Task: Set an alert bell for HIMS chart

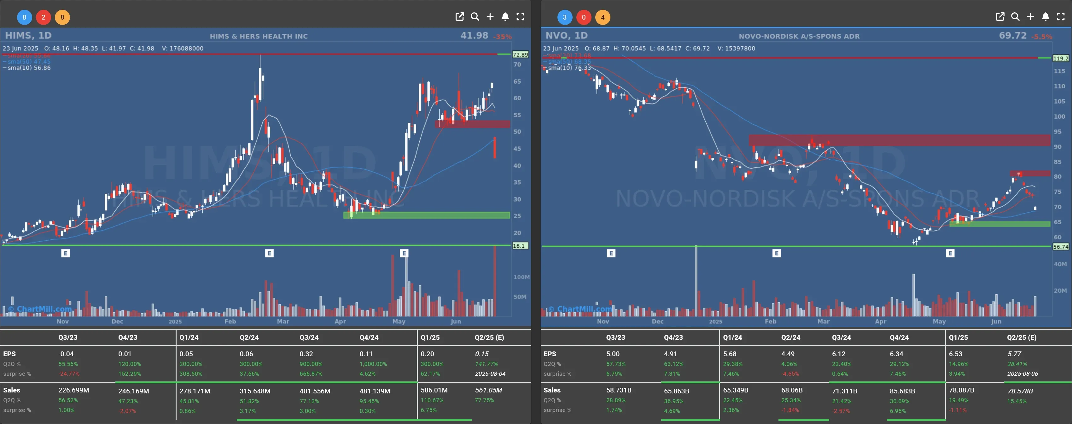Action: click(x=505, y=17)
